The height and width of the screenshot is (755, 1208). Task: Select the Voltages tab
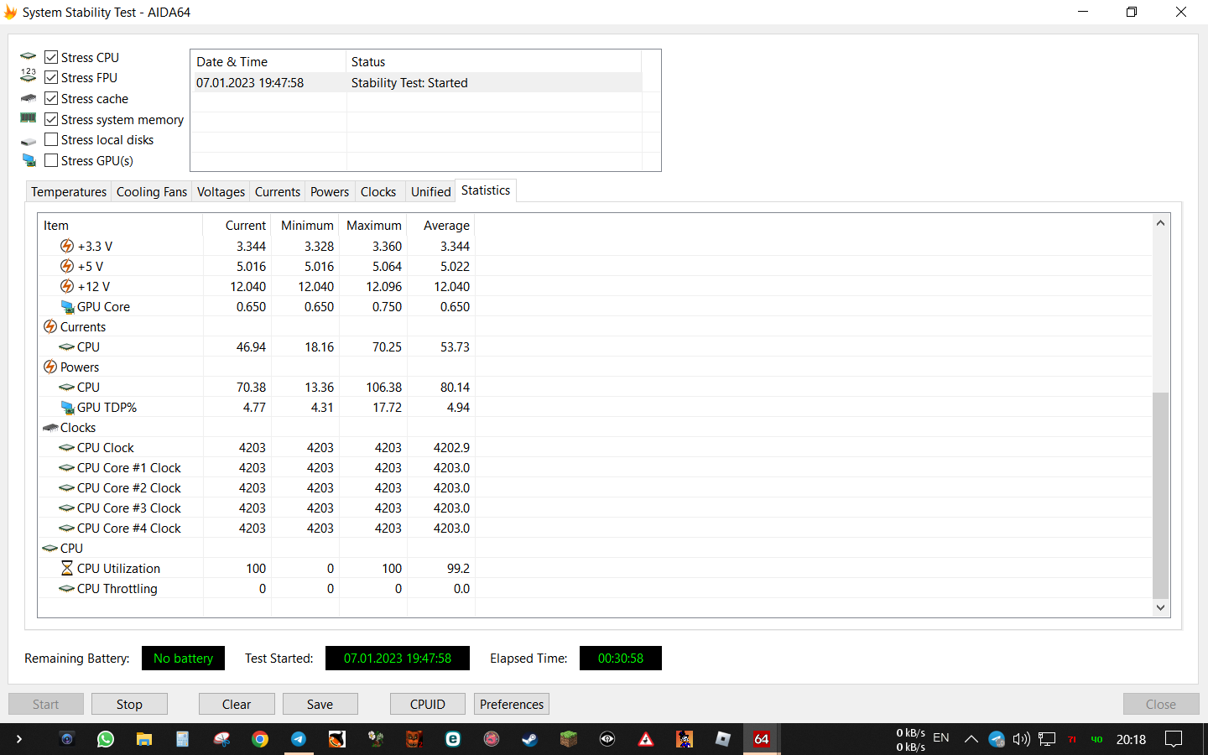(x=221, y=192)
